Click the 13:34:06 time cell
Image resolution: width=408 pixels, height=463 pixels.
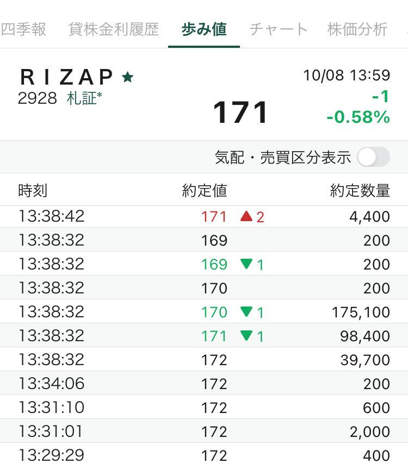point(52,384)
